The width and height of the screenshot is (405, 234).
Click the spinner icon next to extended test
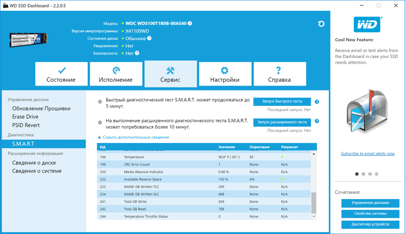click(100, 122)
